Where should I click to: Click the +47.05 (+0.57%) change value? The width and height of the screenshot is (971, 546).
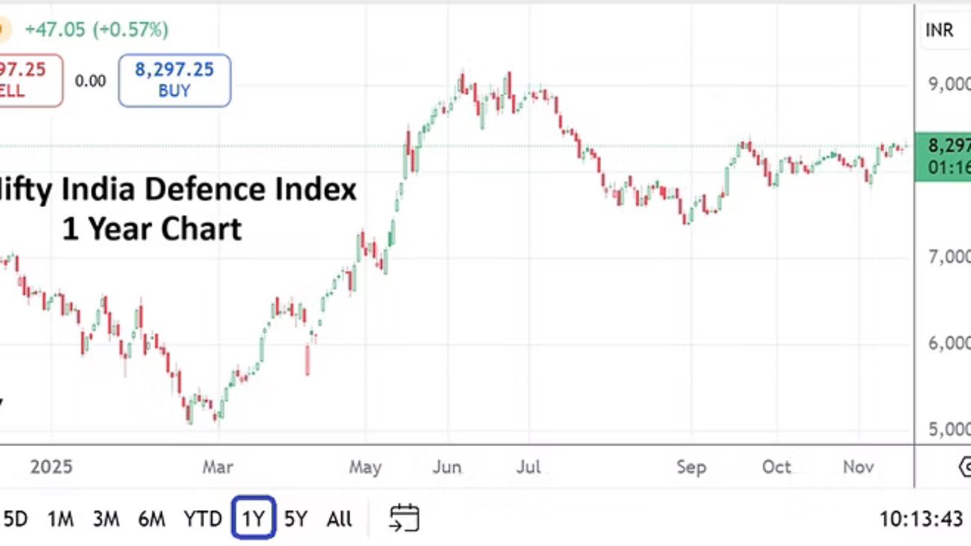point(97,30)
